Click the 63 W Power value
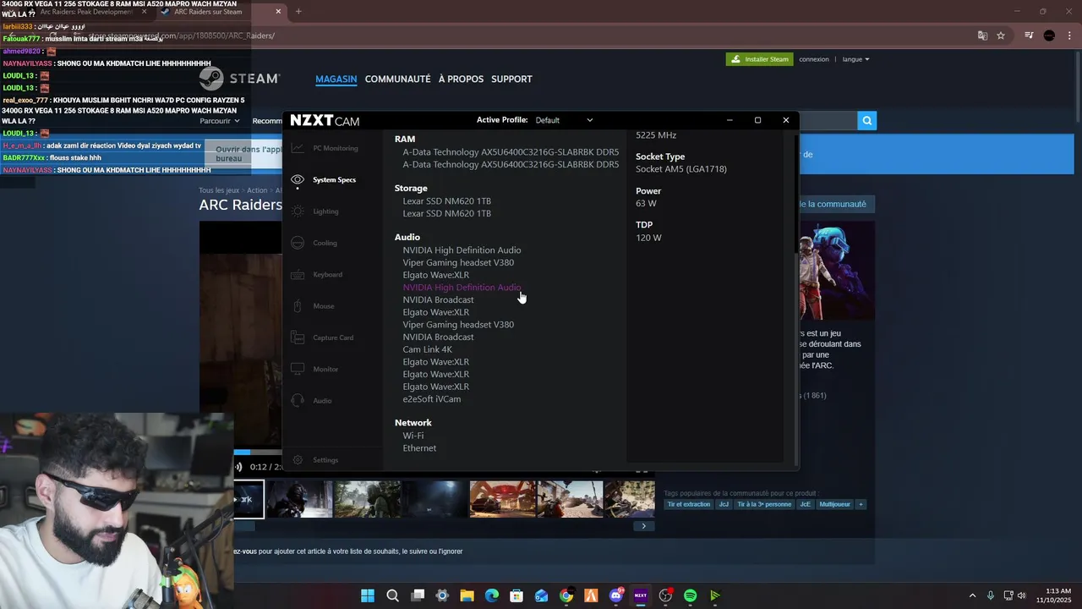This screenshot has width=1082, height=609. click(646, 204)
